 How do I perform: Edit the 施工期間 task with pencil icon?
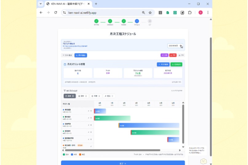click(x=91, y=146)
